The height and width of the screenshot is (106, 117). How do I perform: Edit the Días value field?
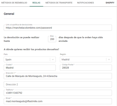coord(52,39)
